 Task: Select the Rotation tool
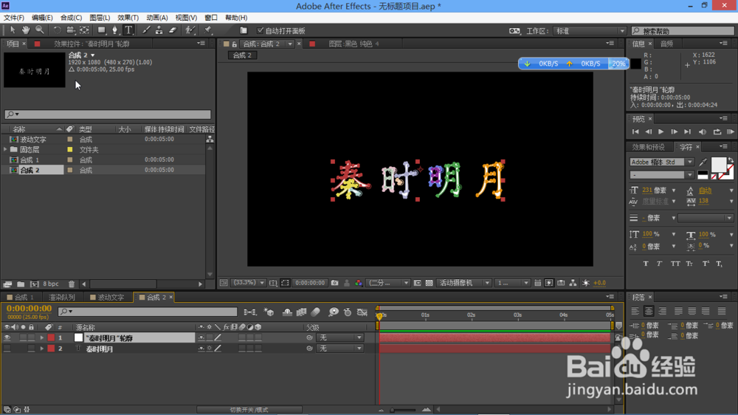pyautogui.click(x=57, y=30)
